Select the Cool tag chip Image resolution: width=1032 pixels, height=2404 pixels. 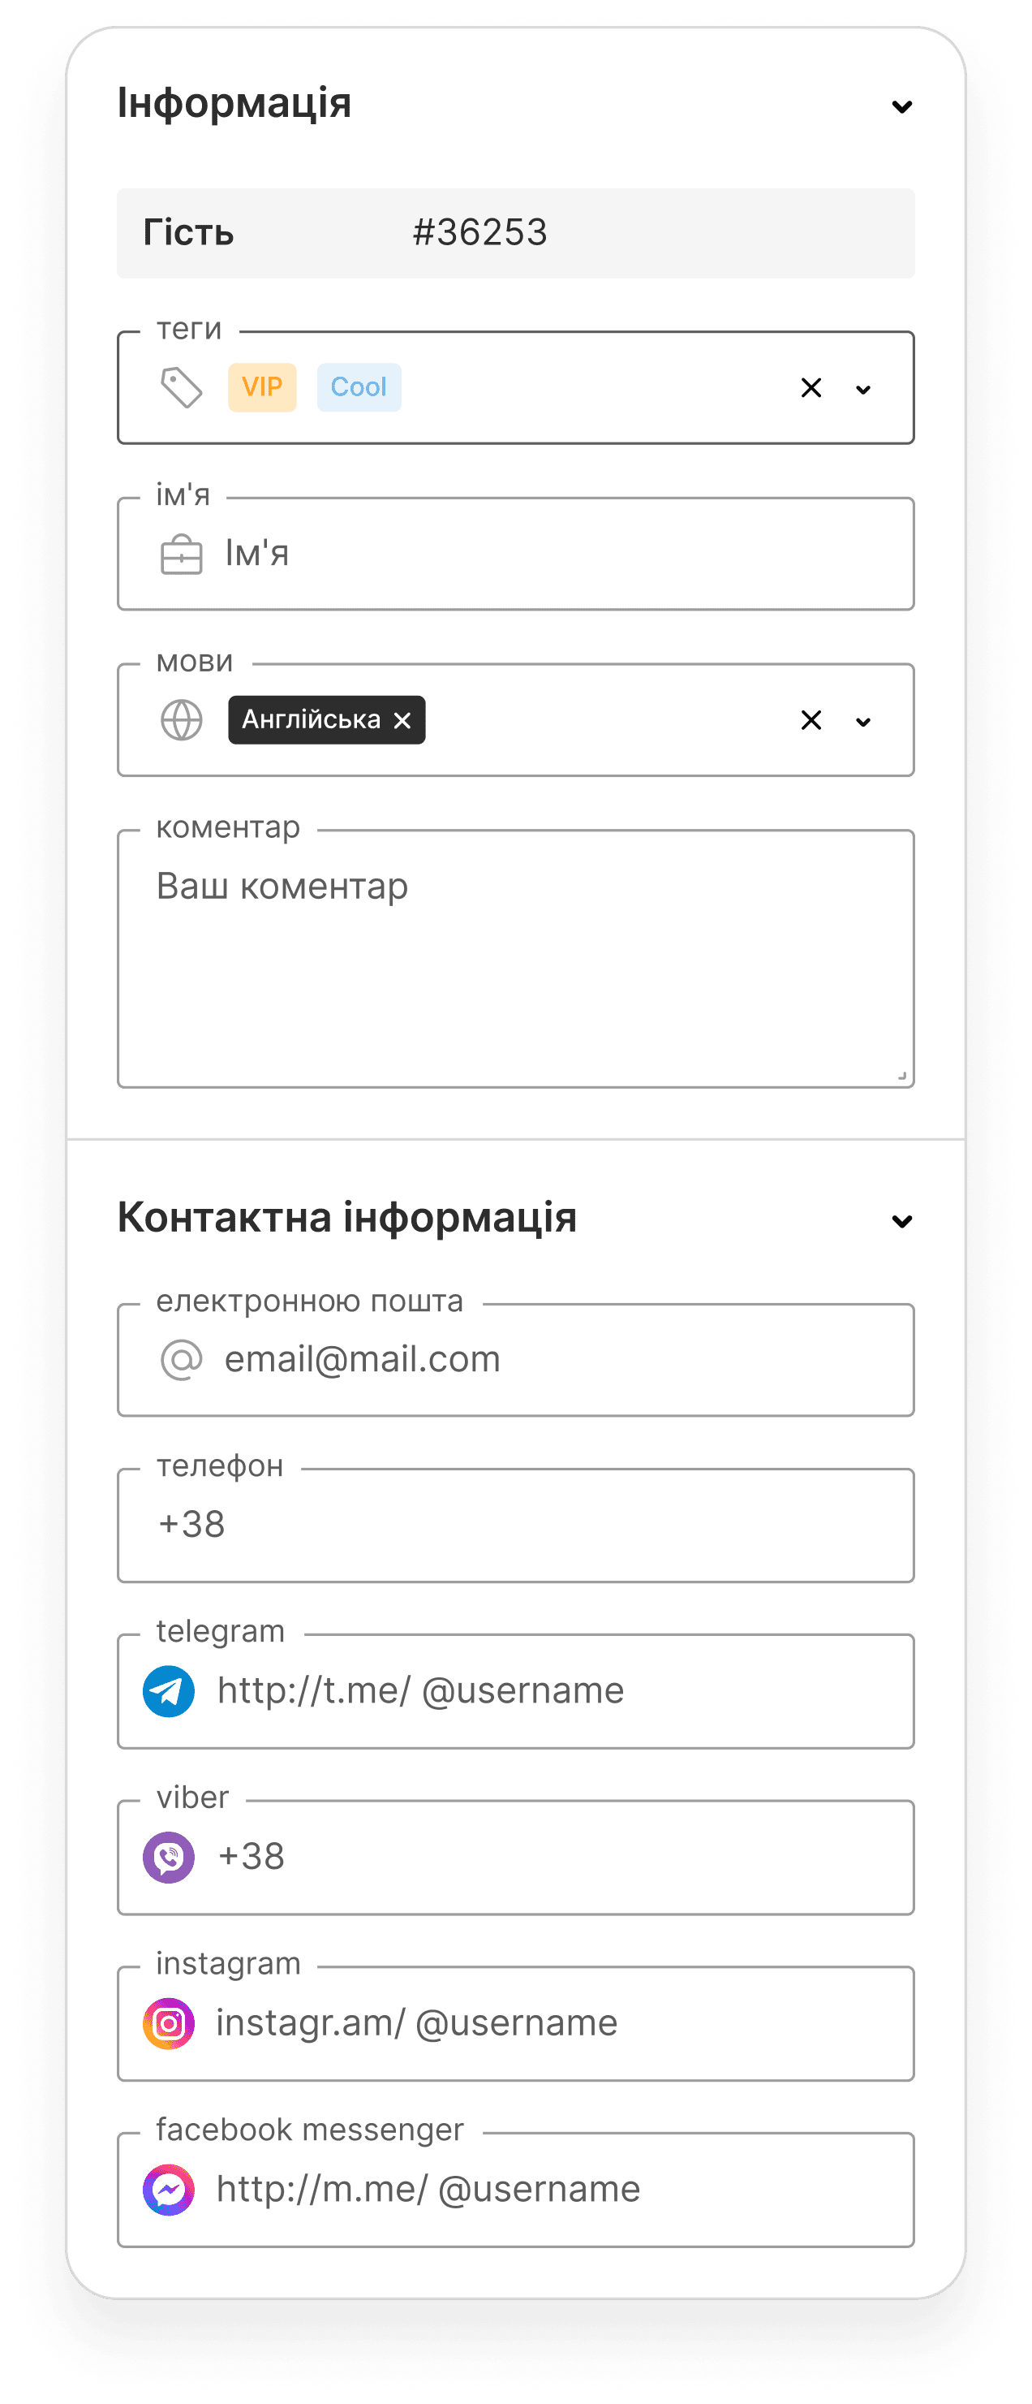[359, 387]
